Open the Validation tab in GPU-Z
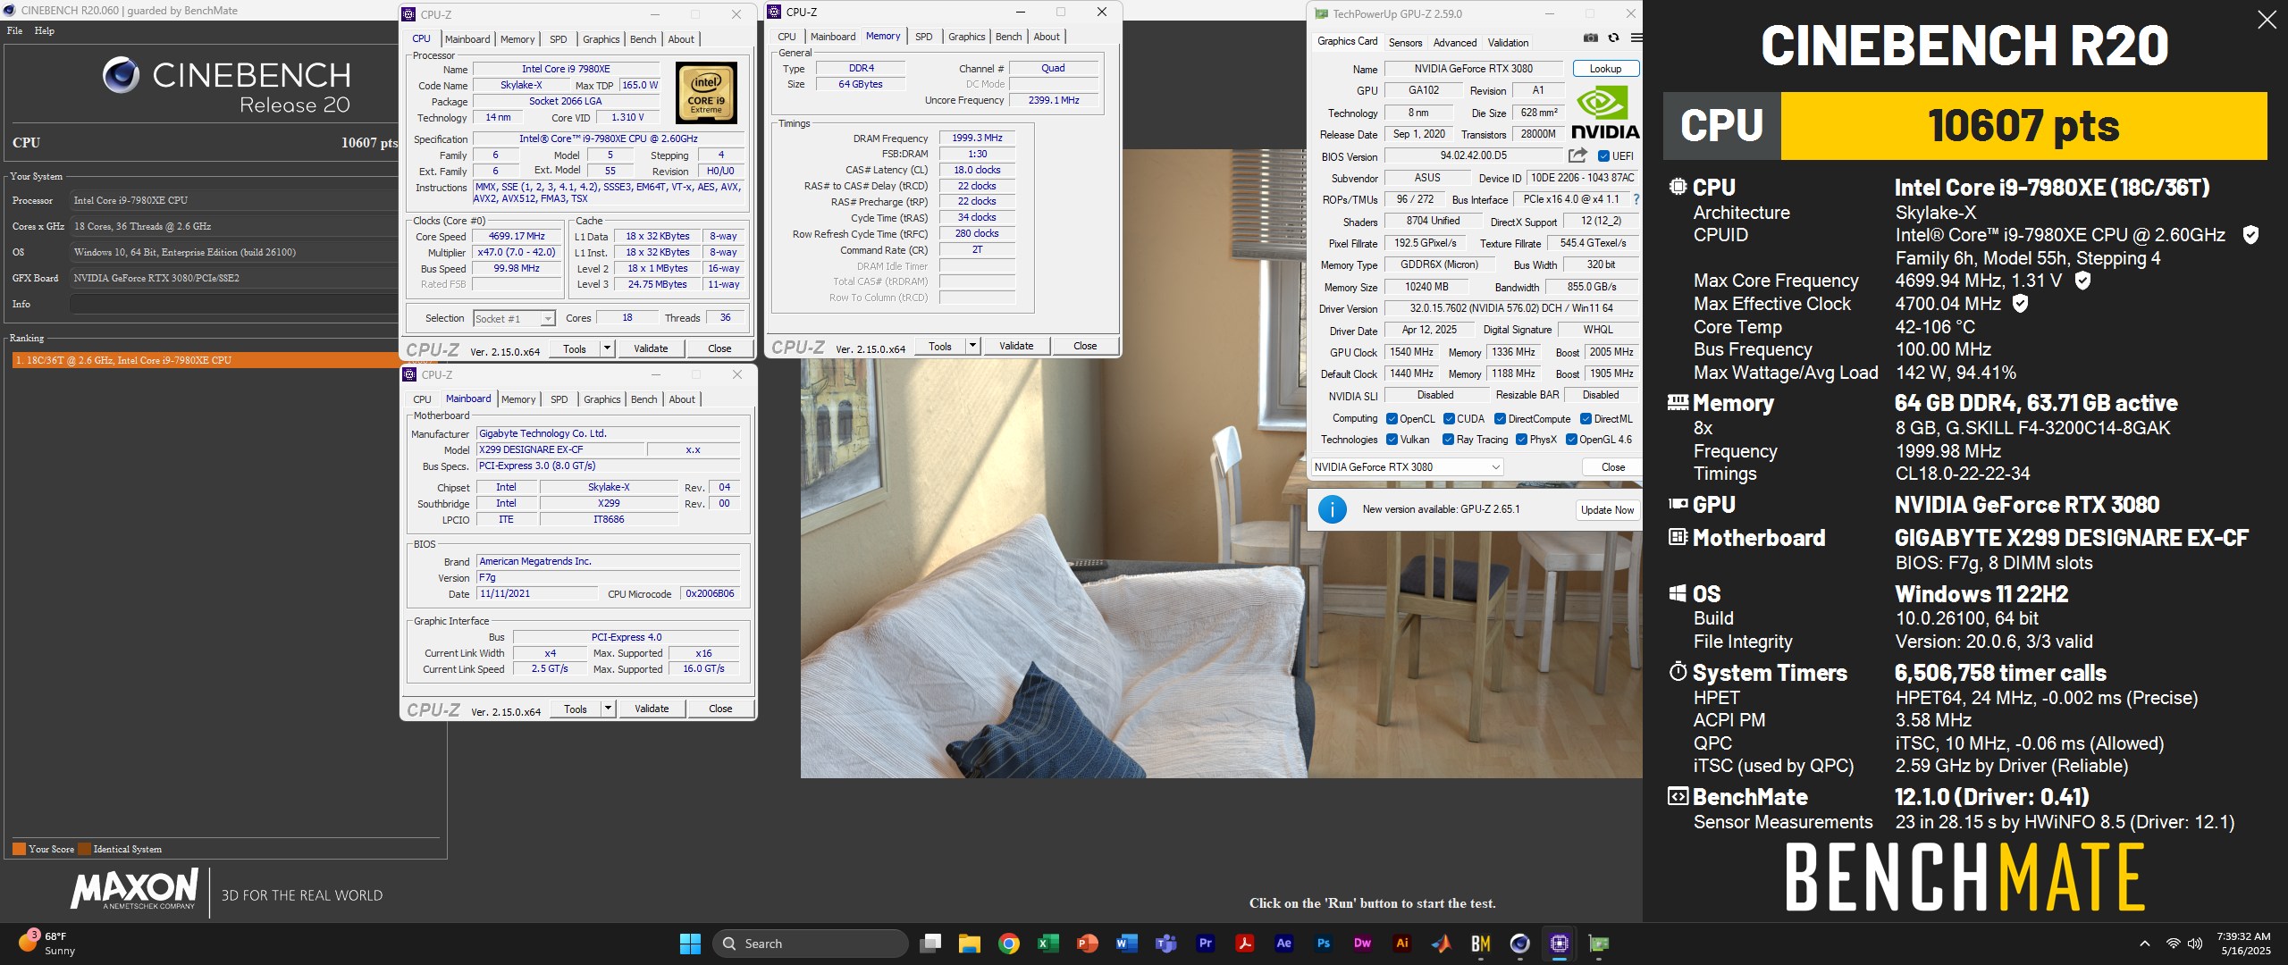Screen dimensions: 2288x965 tap(1508, 43)
